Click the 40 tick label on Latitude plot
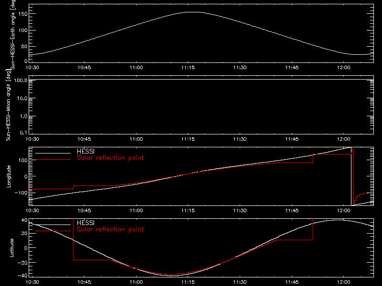382x286 pixels. pyautogui.click(x=24, y=220)
